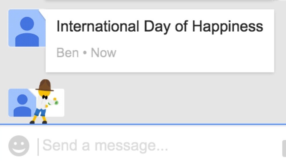Screen dimensions: 286x161
Task: Click the sender name Ben
Action: 67,53
